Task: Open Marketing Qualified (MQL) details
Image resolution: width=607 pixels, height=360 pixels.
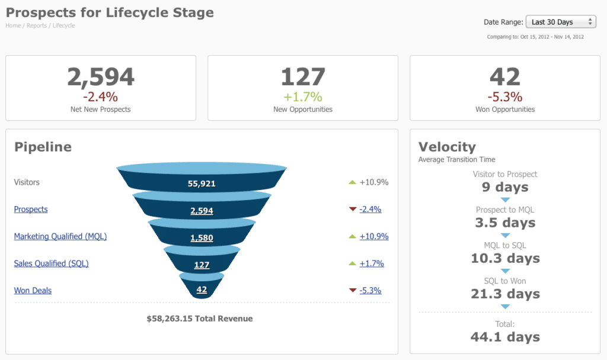Action: coord(60,236)
